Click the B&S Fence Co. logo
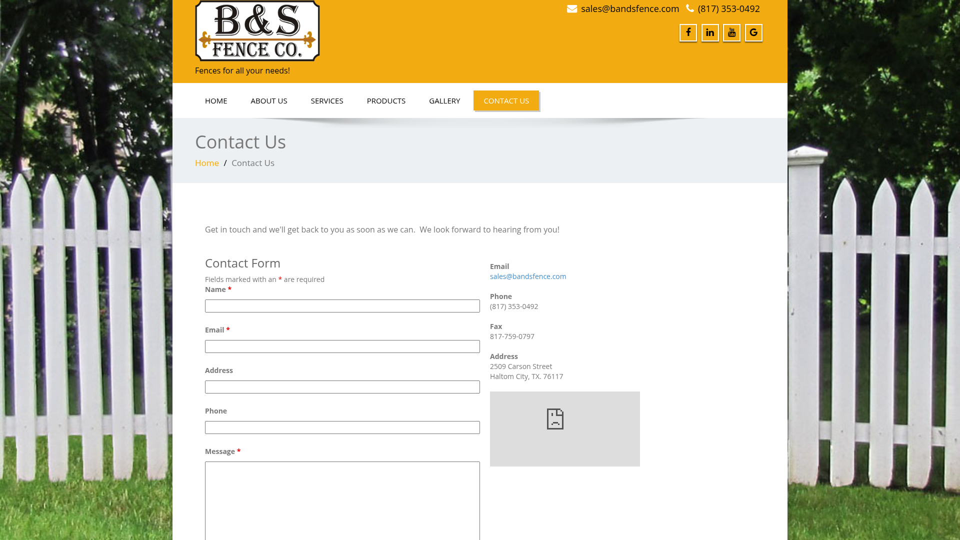The height and width of the screenshot is (540, 960). point(257,30)
